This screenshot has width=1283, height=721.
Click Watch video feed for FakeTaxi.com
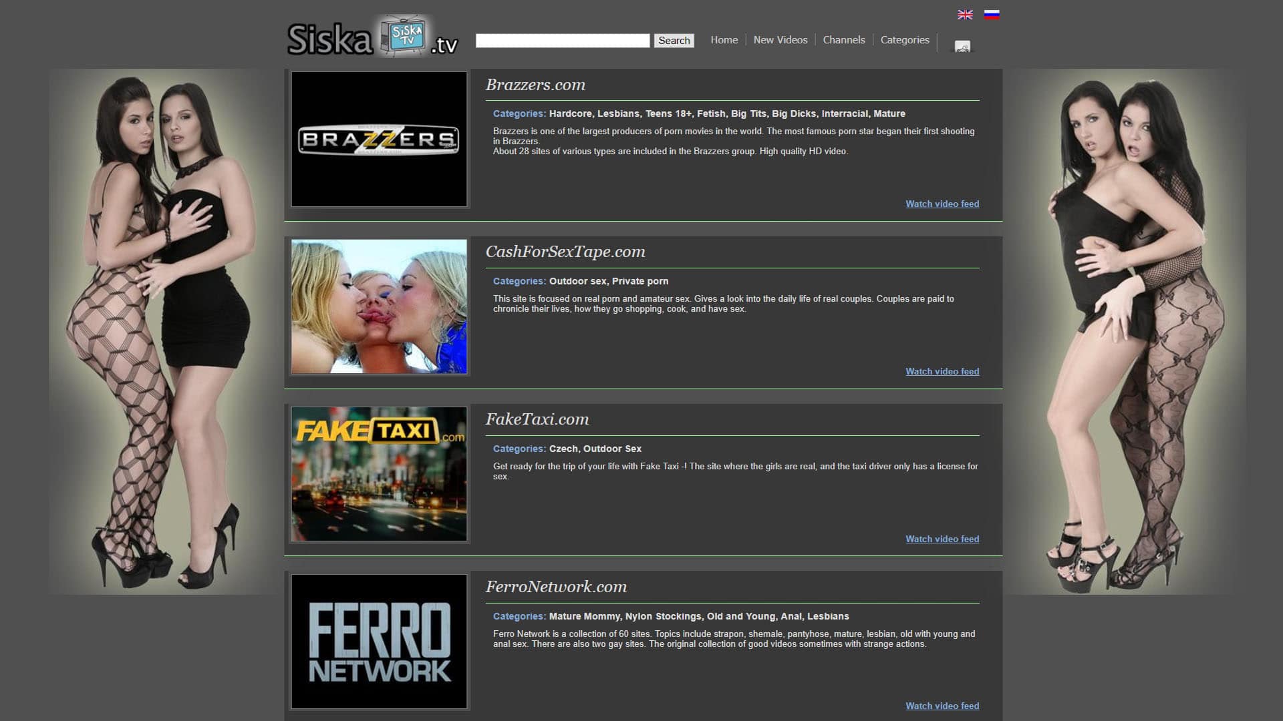942,539
